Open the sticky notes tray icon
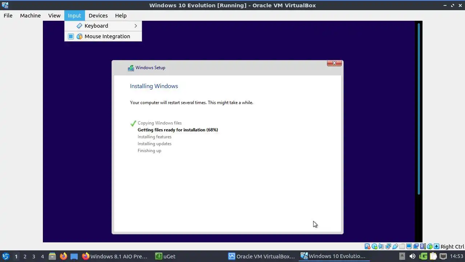 [433, 256]
